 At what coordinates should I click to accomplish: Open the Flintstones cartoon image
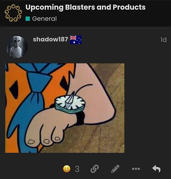pos(65,108)
